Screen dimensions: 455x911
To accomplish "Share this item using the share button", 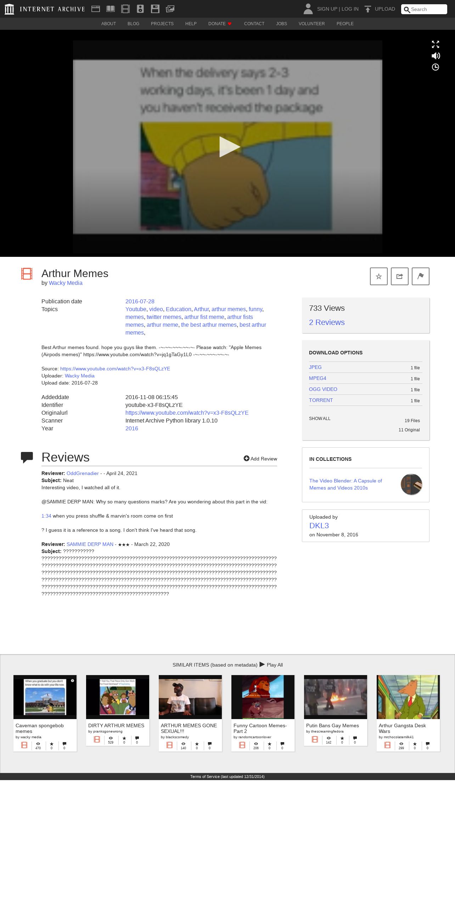I will click(x=400, y=276).
